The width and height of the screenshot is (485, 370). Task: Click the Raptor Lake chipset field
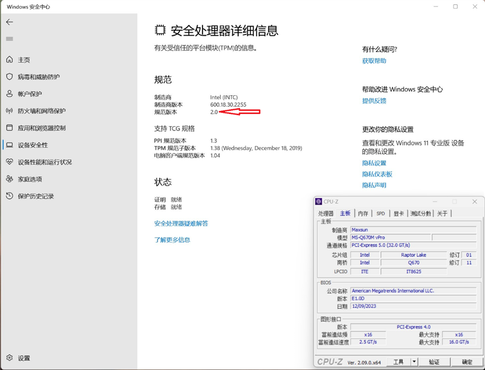[x=413, y=255]
